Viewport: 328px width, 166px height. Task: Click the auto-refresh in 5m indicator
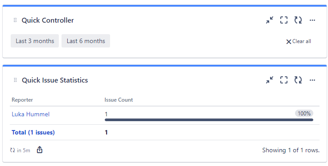[x=20, y=150]
